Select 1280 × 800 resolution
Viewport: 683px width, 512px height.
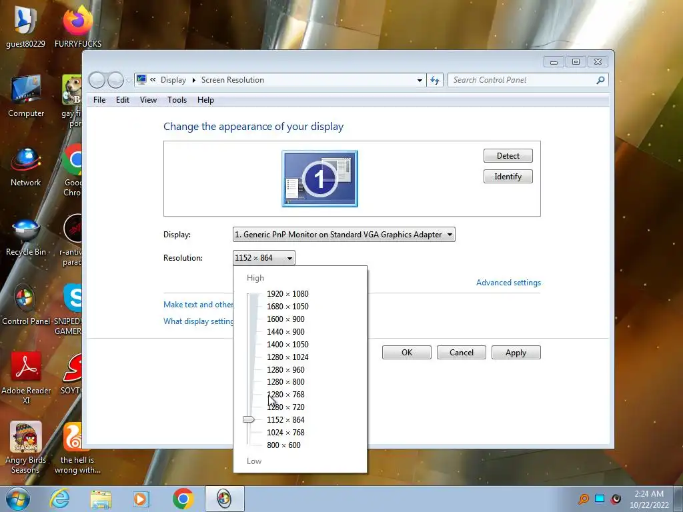point(285,382)
